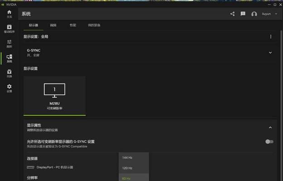
Task: Select the monitor 1 M28U display card
Action: pyautogui.click(x=54, y=96)
